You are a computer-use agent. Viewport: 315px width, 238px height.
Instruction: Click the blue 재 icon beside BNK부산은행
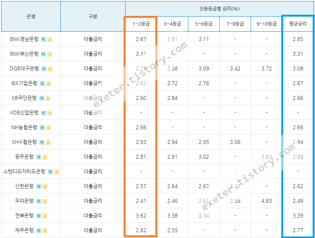[43, 54]
